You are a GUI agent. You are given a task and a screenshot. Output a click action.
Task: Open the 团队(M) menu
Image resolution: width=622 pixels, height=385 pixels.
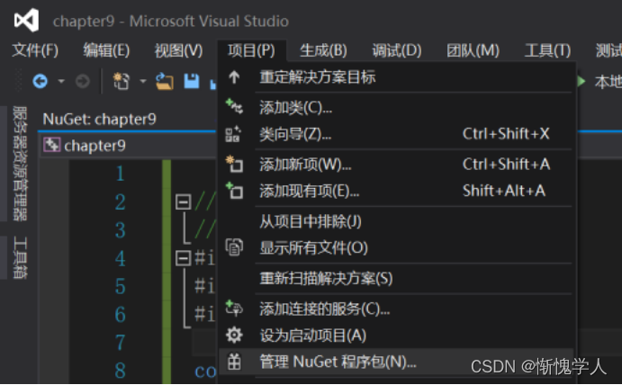click(473, 50)
